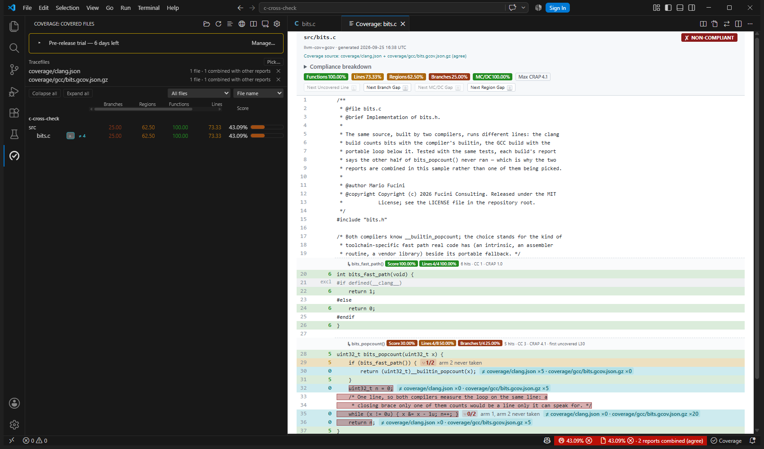Toggle the bottom Panel visibility
764x449 pixels.
(680, 8)
